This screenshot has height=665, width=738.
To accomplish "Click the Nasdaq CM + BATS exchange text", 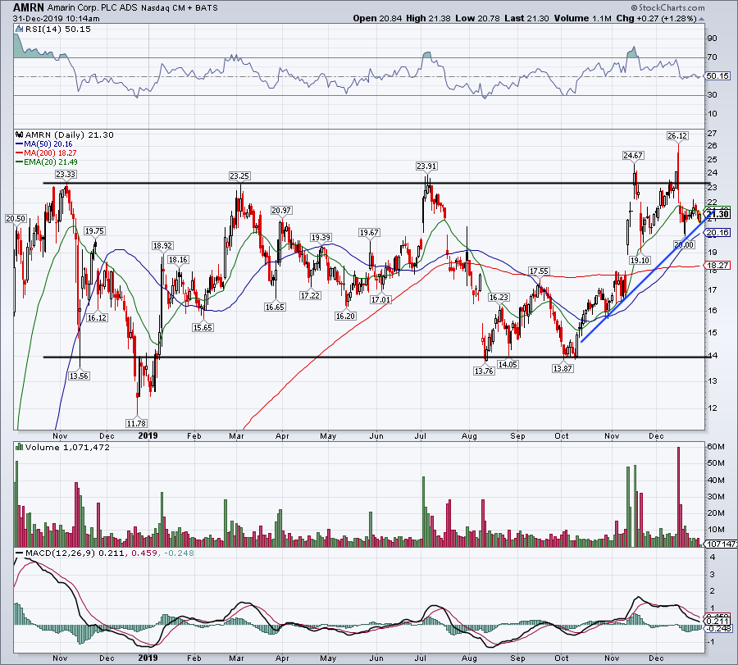I will tap(179, 8).
